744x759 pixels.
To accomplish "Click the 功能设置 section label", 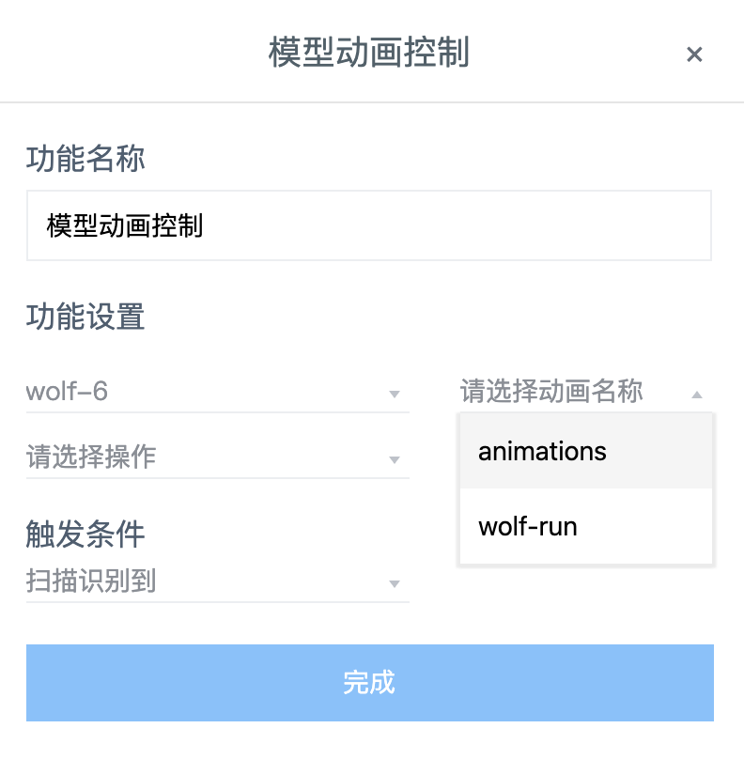I will click(85, 318).
